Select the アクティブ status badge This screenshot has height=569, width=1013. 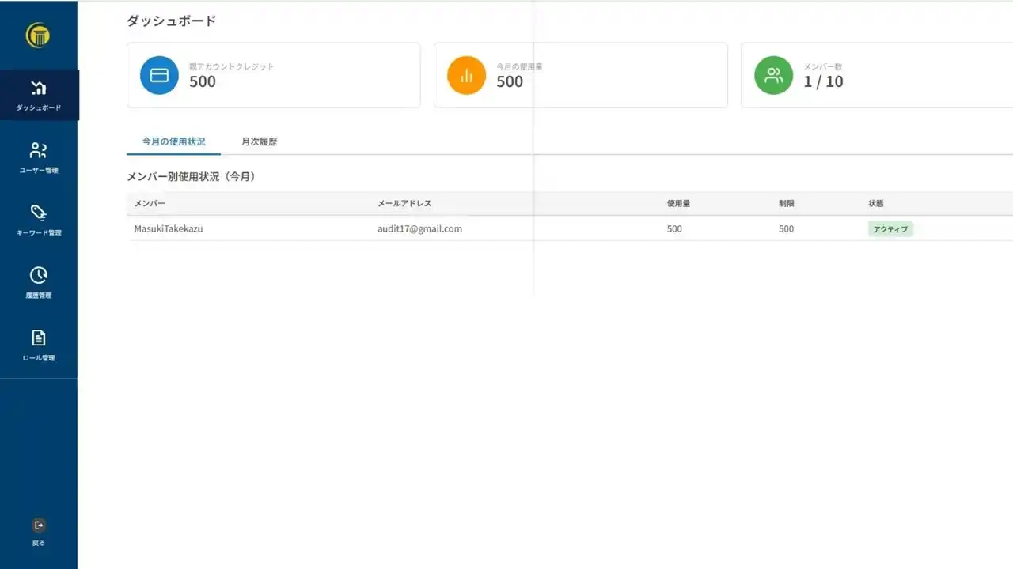pyautogui.click(x=890, y=229)
